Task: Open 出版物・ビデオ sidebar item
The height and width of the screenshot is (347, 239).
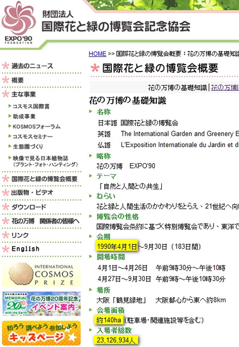Action: (x=33, y=192)
